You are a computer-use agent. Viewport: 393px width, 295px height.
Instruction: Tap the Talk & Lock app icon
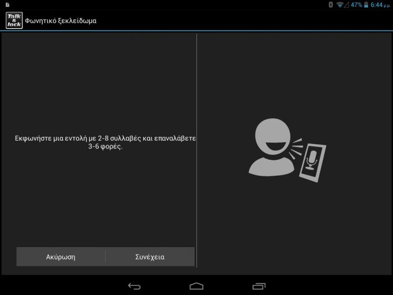pyautogui.click(x=14, y=20)
